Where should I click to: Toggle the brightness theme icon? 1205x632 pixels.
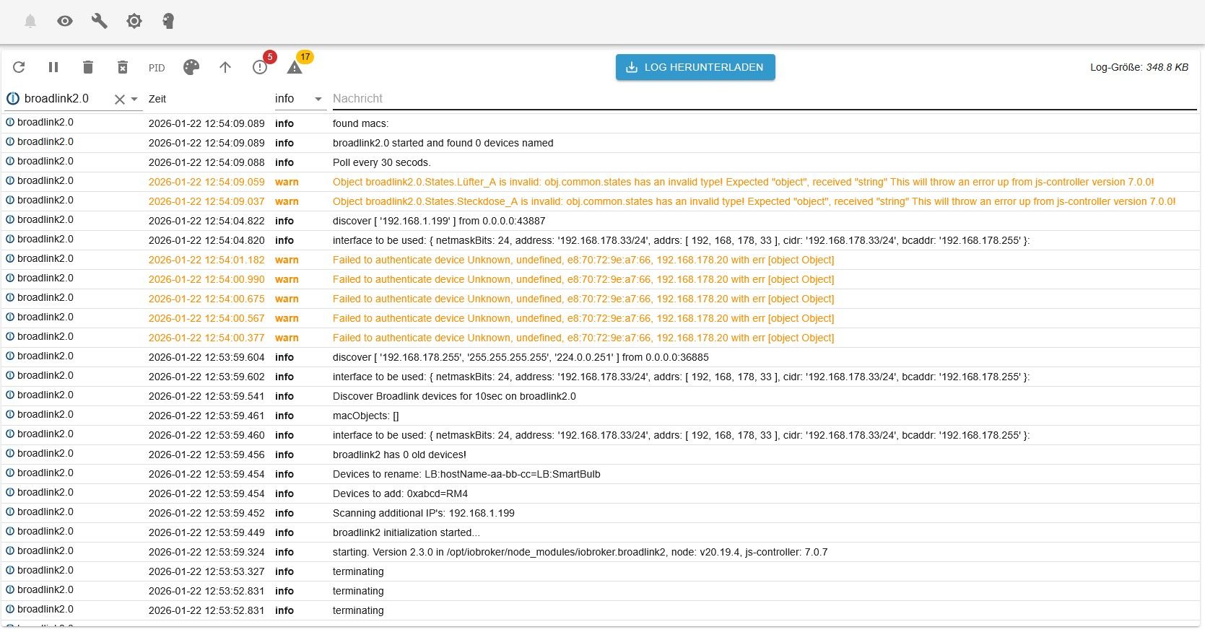tap(134, 21)
